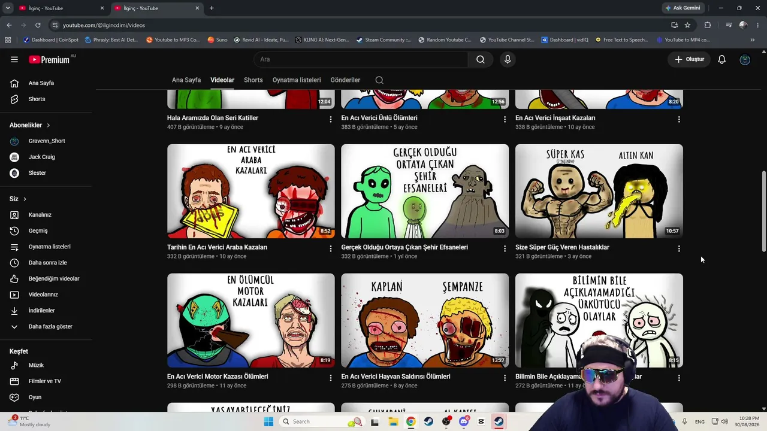Screen dimensions: 767x431
Task: Expand the Abonelikler section chevron
Action: [x=48, y=125]
